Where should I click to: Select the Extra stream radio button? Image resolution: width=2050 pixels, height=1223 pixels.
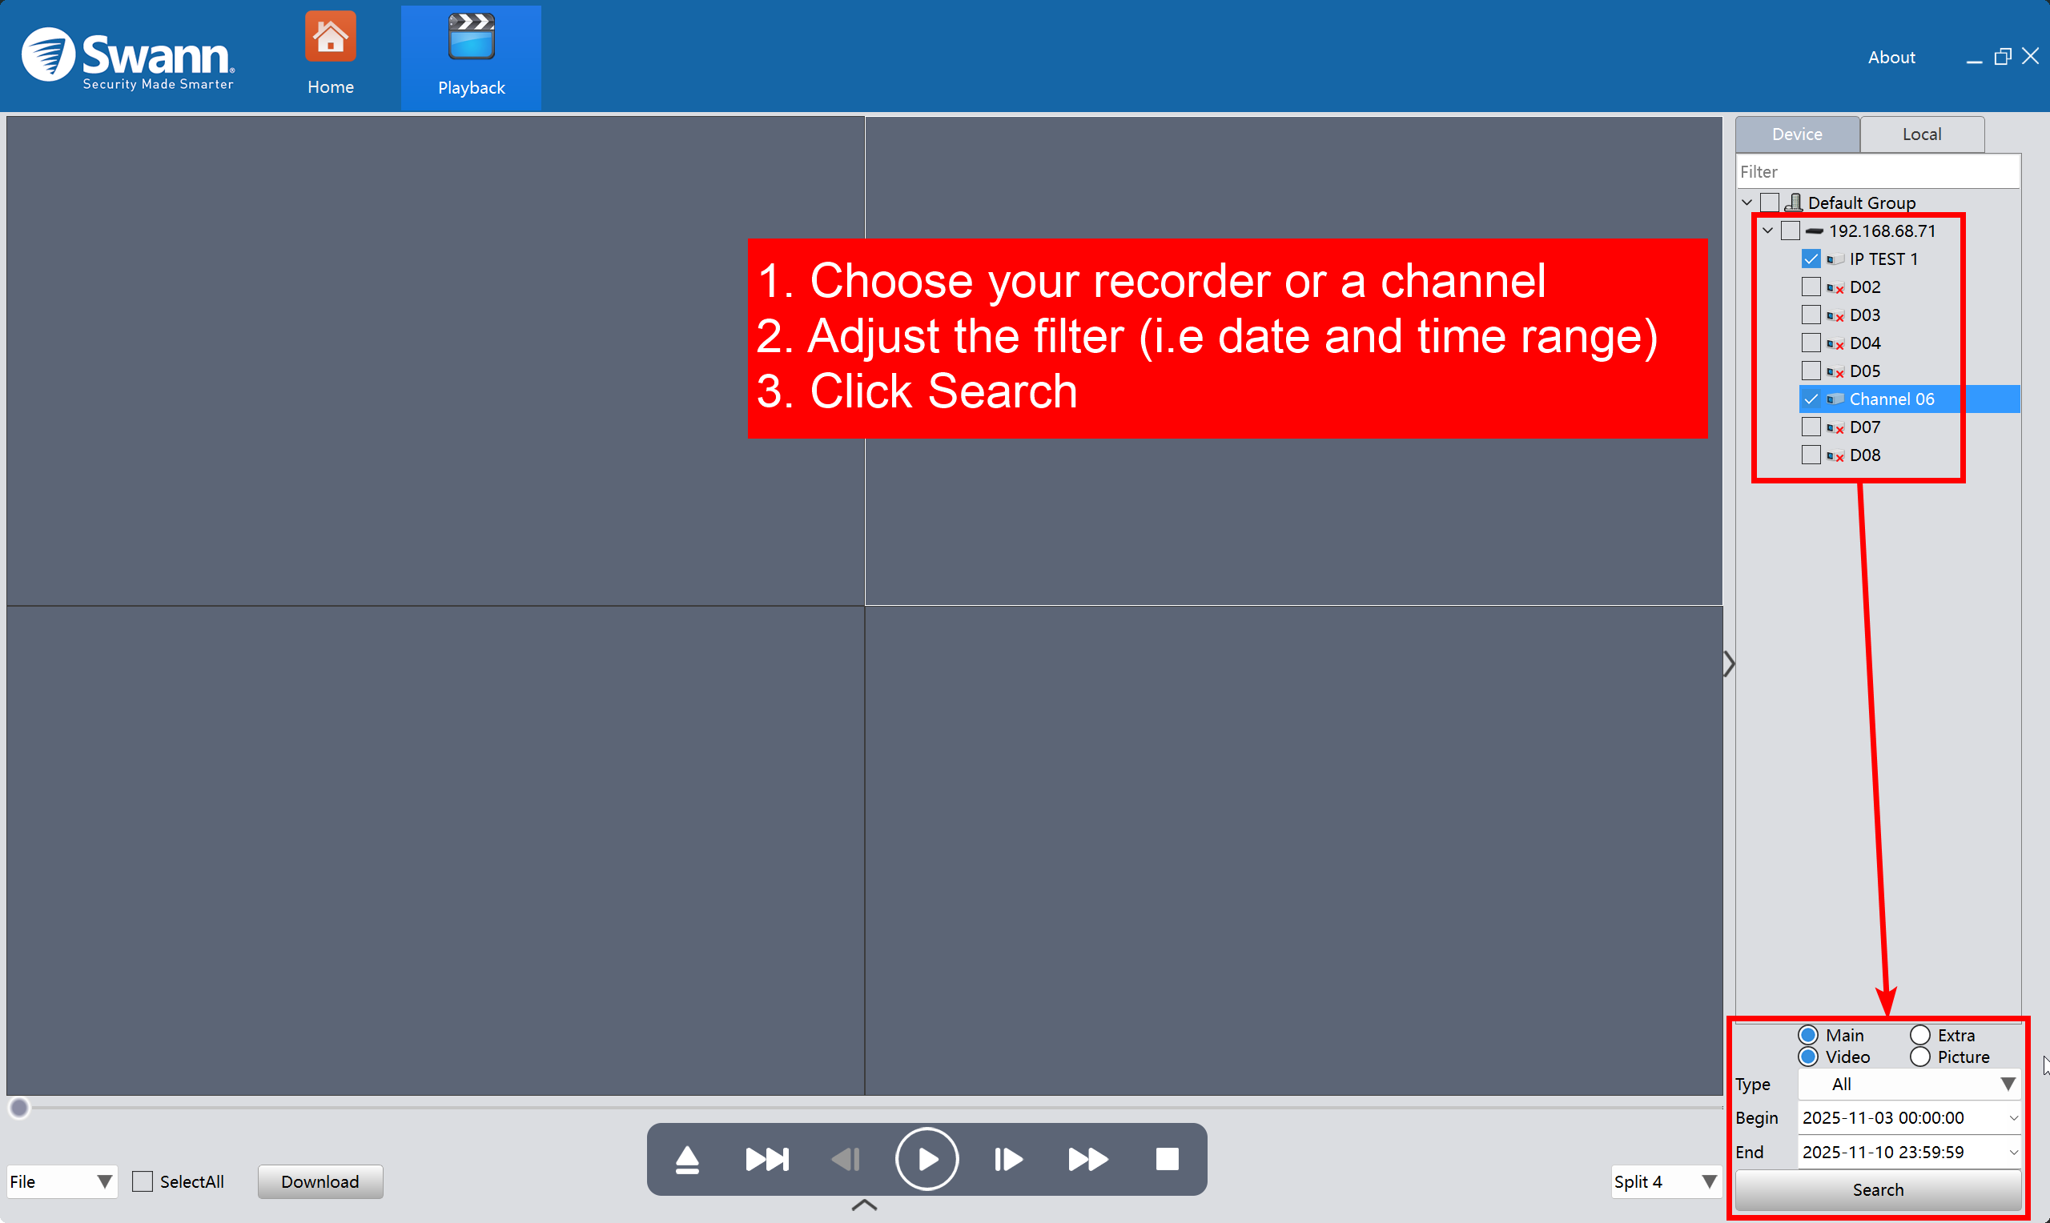pos(1919,1035)
